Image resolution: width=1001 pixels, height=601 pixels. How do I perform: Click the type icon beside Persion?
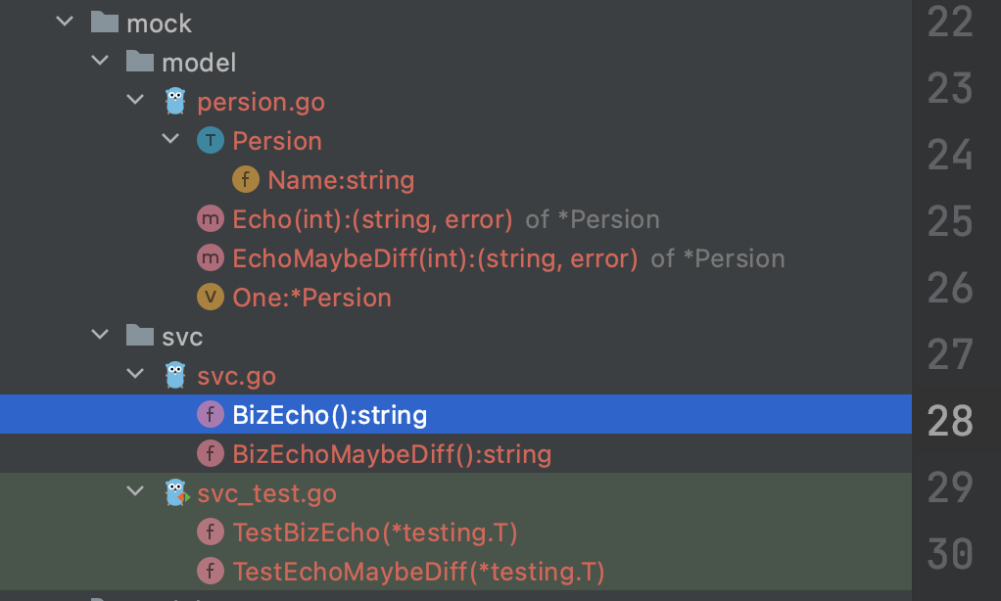210,140
